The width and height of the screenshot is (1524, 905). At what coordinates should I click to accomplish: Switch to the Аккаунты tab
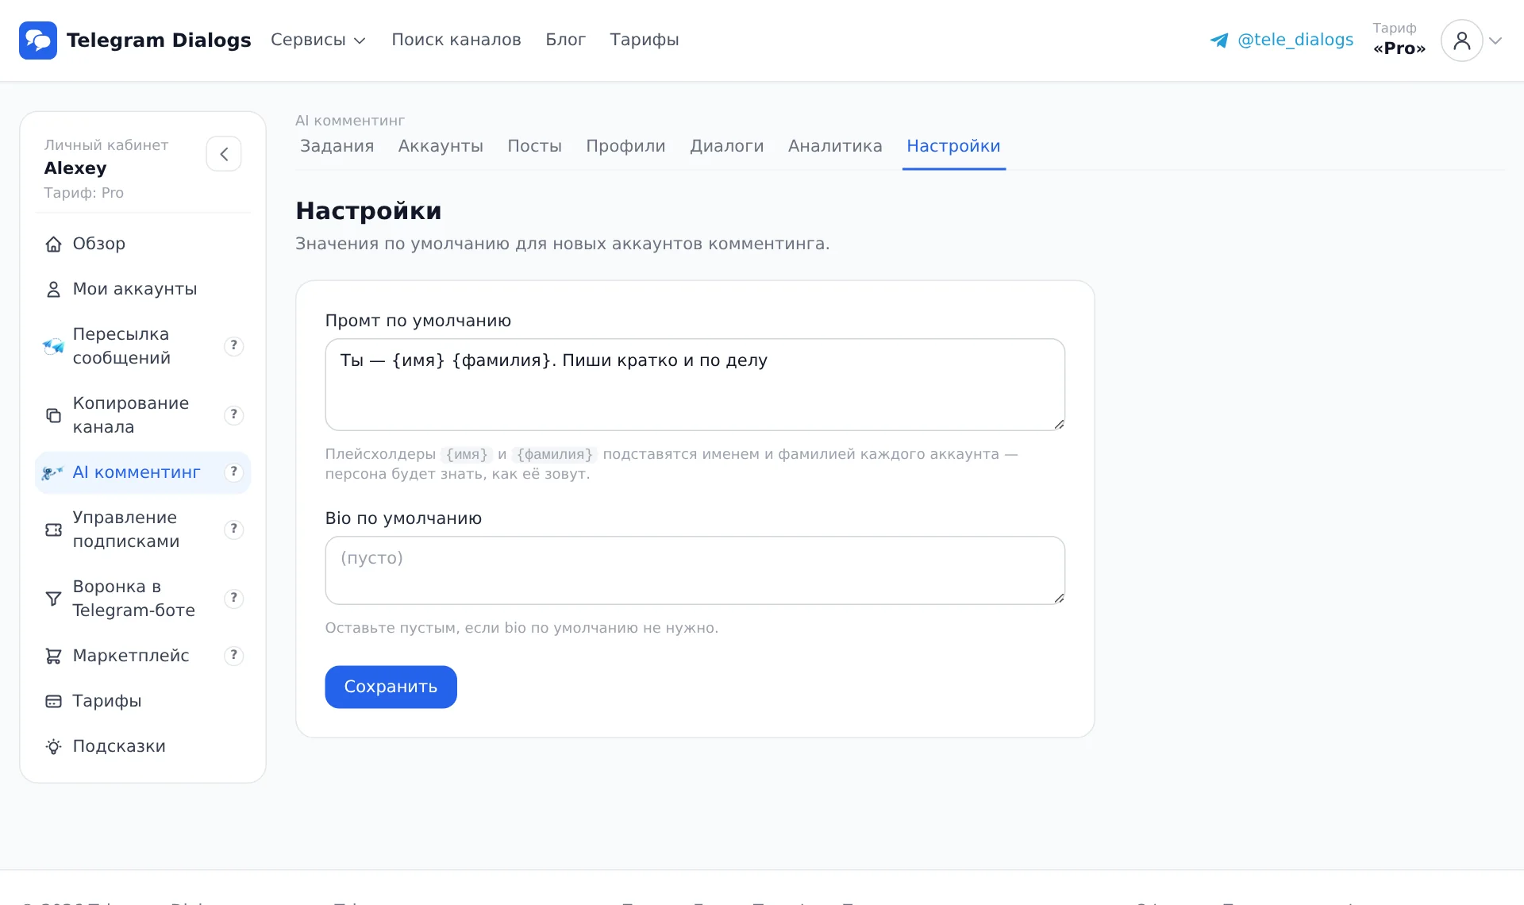pos(441,146)
